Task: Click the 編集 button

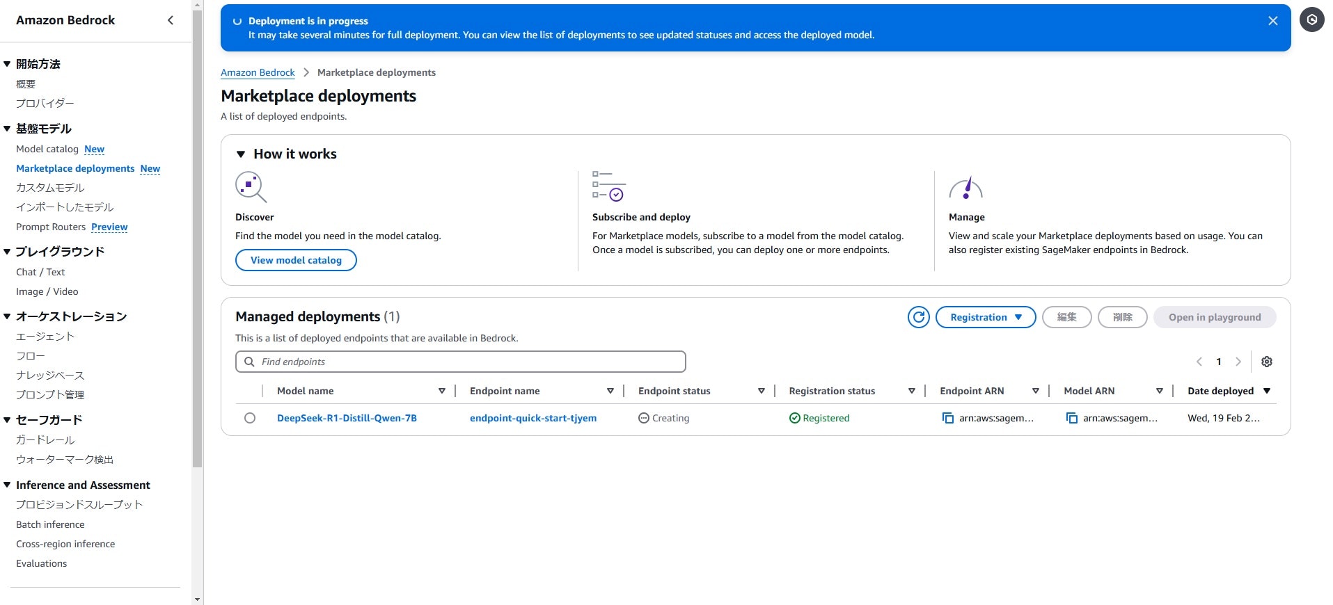Action: [x=1067, y=317]
